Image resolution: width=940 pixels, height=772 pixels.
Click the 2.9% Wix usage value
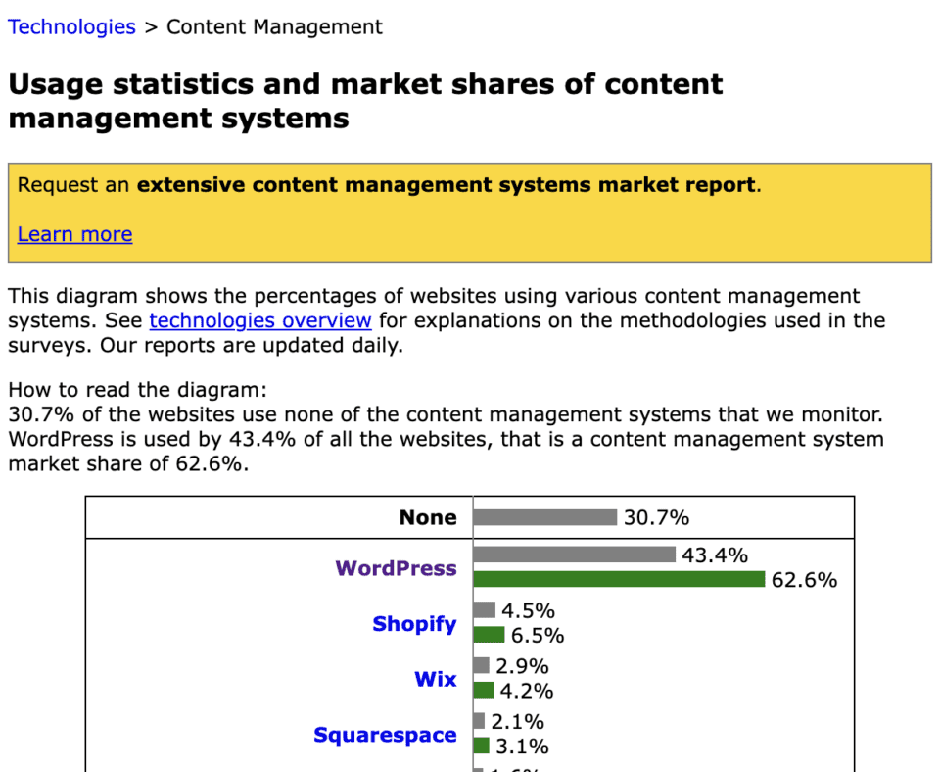pyautogui.click(x=522, y=666)
